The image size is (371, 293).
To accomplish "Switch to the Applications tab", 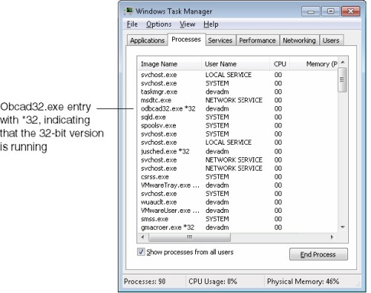I will coord(148,40).
